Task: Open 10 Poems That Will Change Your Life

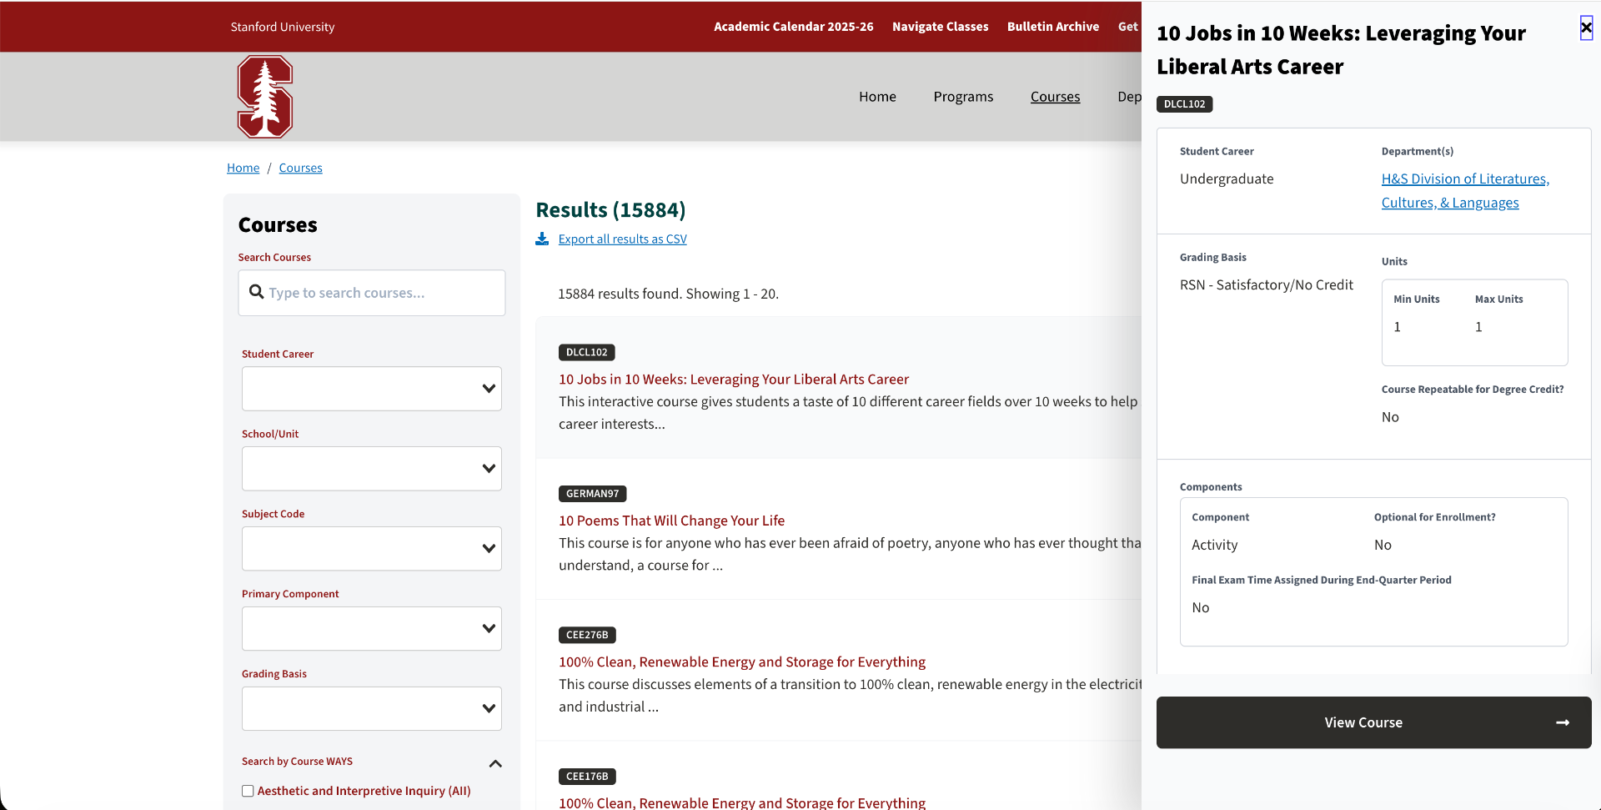Action: click(x=671, y=521)
